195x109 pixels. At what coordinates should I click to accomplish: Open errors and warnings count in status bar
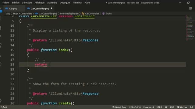[x=3, y=107]
